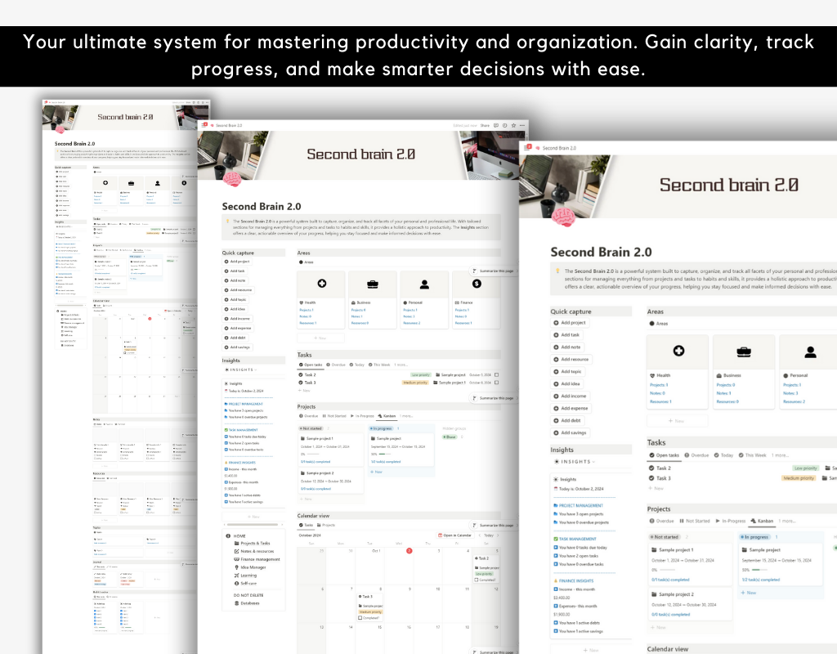Open the Business briefcase icon in middle window
Viewport: 837px width, 654px height.
point(373,284)
